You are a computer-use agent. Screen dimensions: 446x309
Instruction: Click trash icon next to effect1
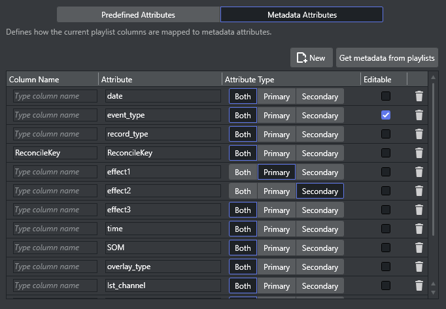pyautogui.click(x=419, y=172)
